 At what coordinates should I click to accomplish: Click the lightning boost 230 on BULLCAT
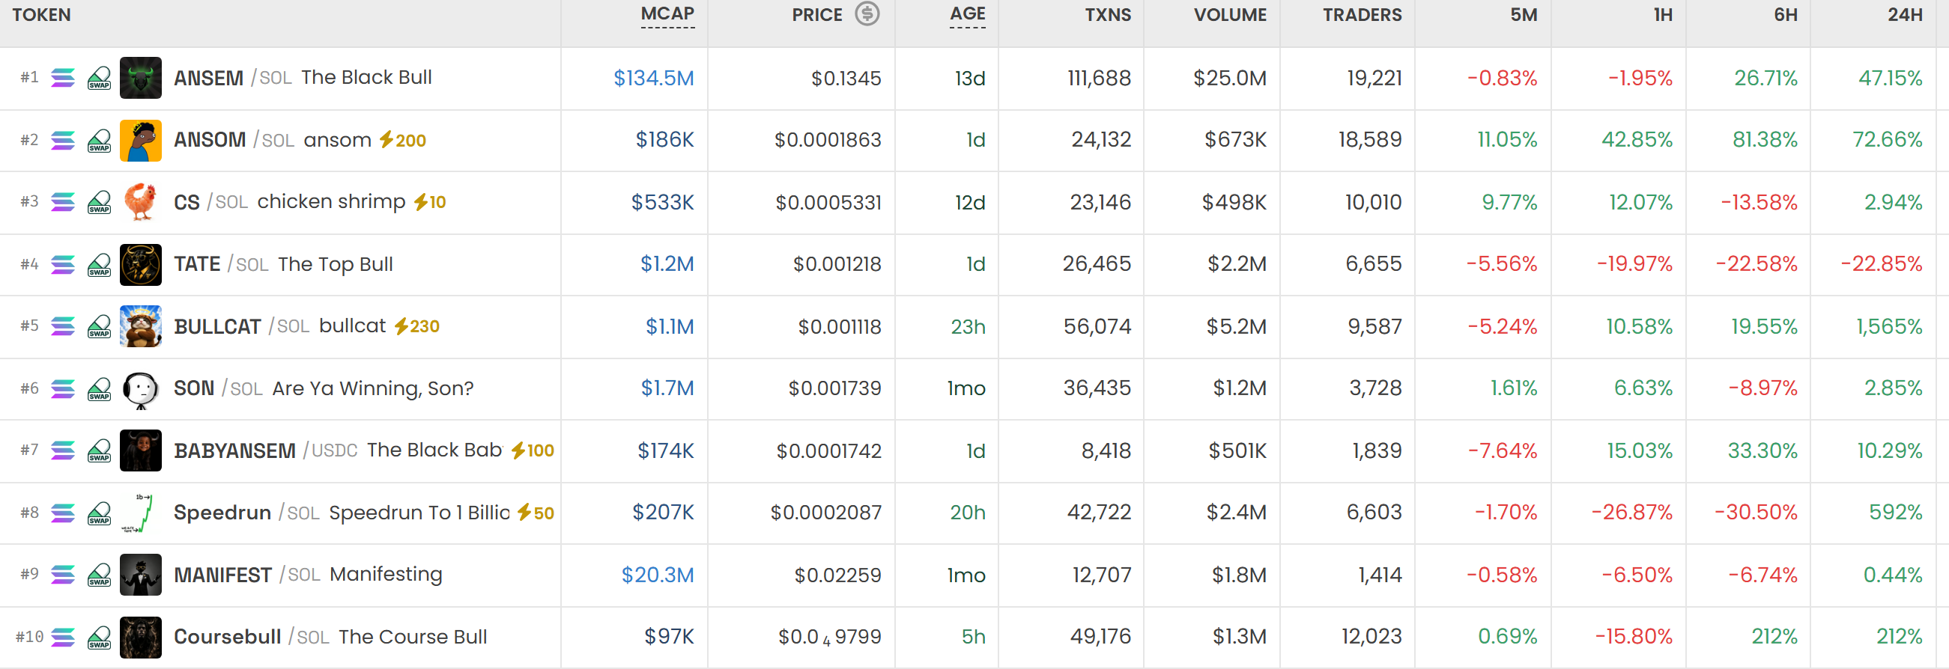pos(417,326)
